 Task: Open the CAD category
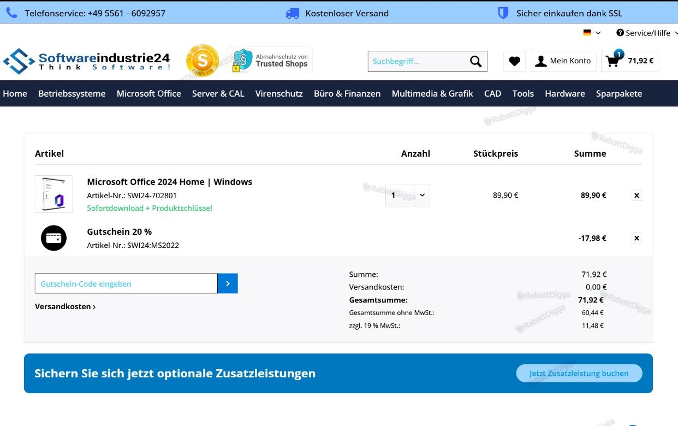[x=492, y=93]
